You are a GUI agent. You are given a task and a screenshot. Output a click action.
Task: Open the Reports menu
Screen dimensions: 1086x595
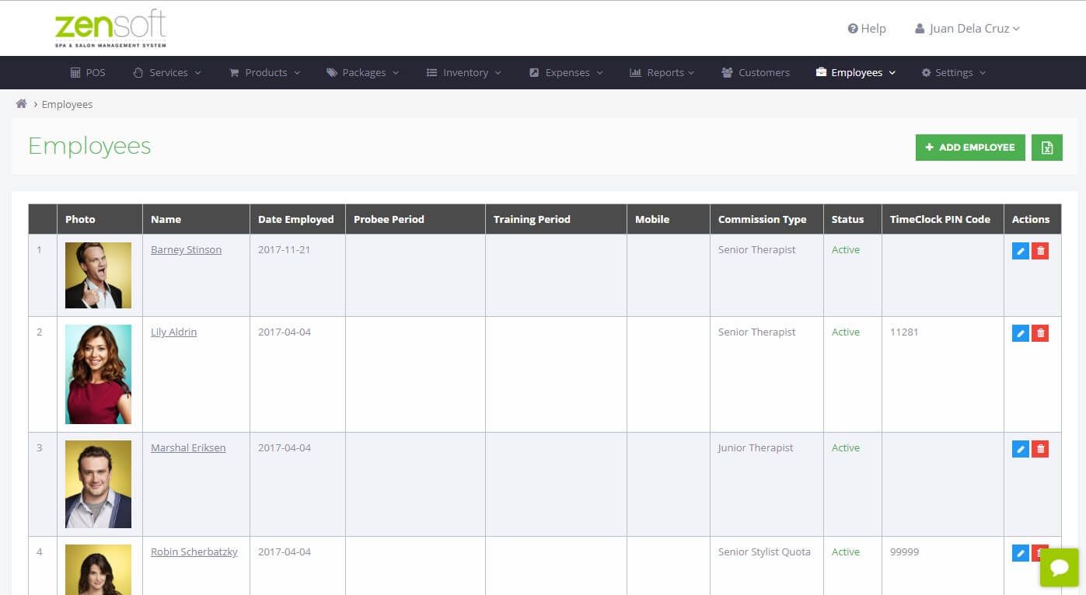(662, 73)
